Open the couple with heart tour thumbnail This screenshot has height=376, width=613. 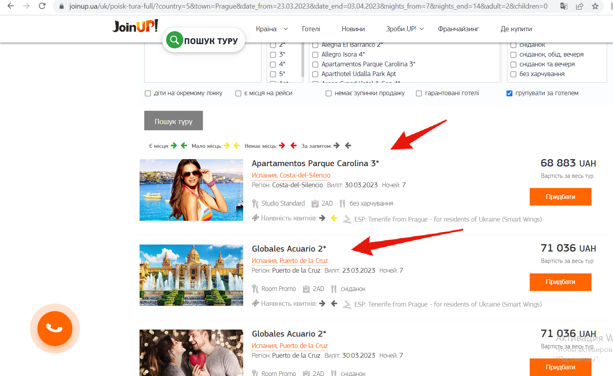[x=191, y=353]
